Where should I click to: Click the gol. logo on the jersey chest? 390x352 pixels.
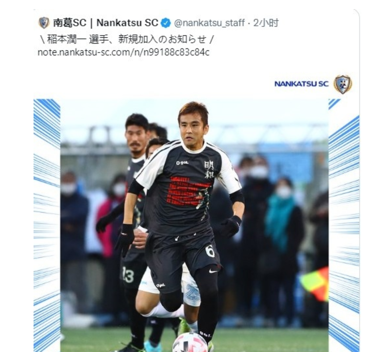pyautogui.click(x=182, y=163)
